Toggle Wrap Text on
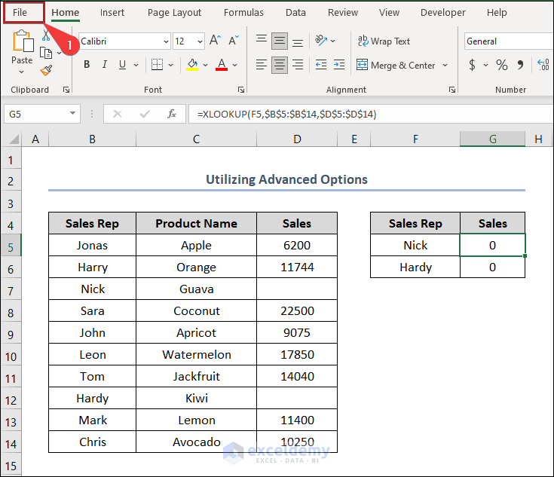 point(384,41)
